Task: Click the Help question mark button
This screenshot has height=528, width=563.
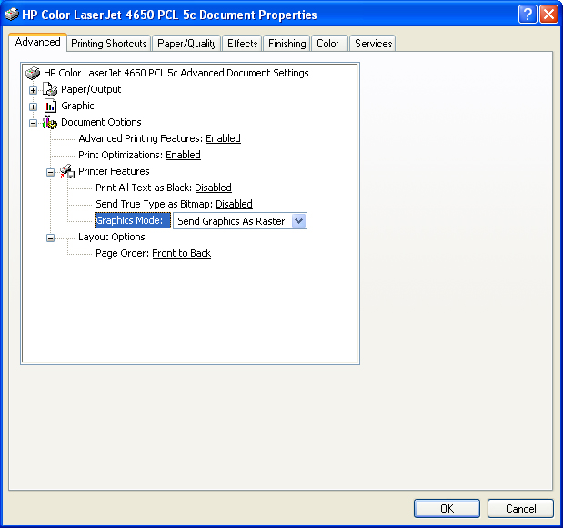Action: pos(528,15)
